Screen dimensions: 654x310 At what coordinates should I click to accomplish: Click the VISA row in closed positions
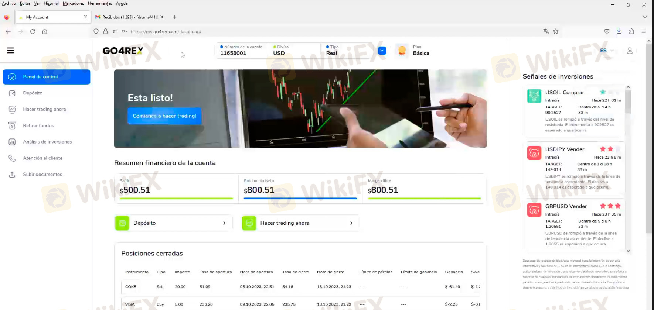point(300,304)
